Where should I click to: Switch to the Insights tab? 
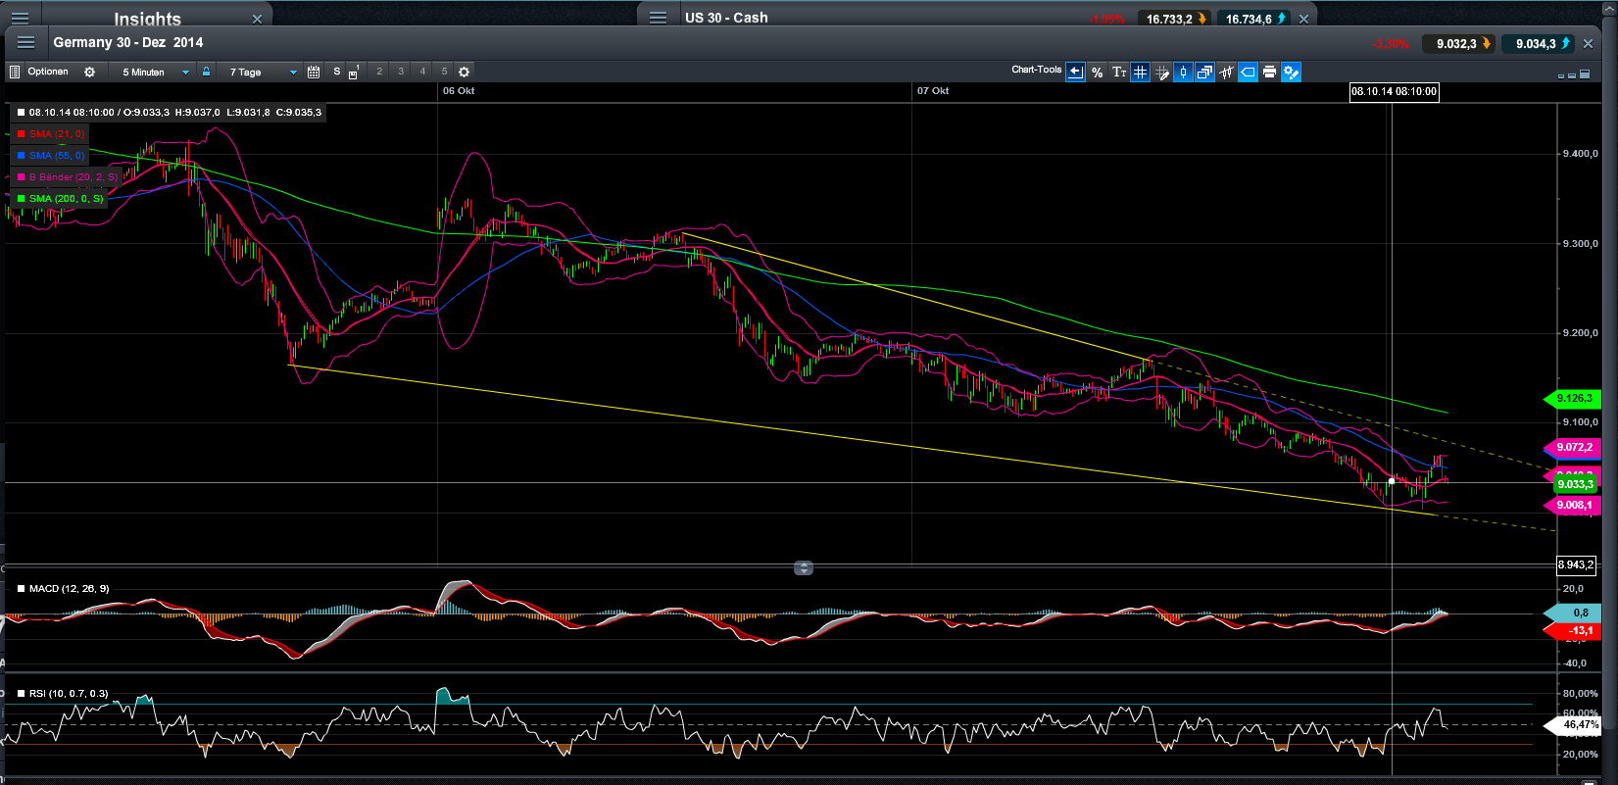pyautogui.click(x=147, y=19)
